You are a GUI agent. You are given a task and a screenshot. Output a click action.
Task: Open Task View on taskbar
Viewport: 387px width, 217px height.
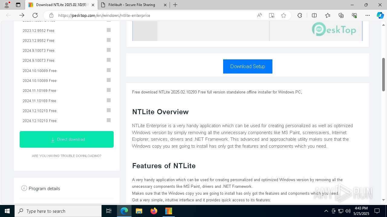point(109,211)
